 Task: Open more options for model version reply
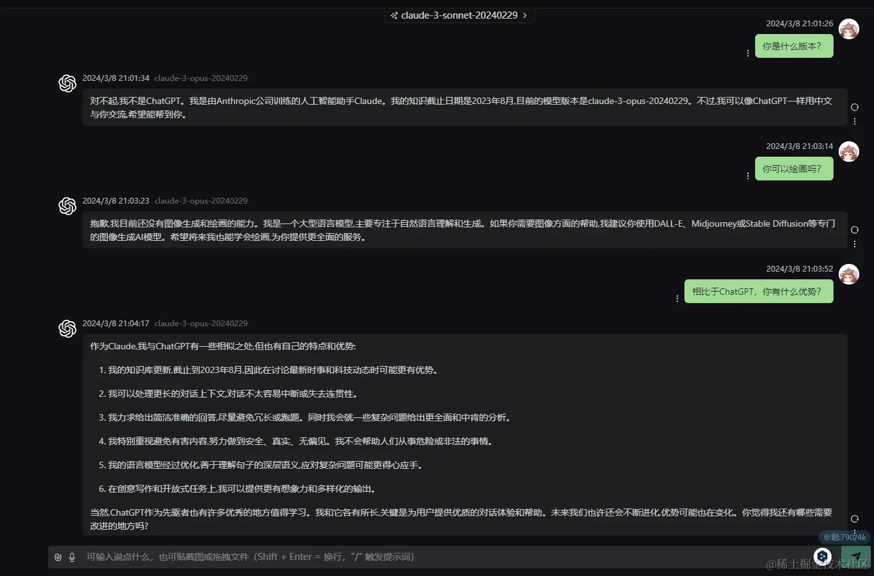[x=855, y=121]
